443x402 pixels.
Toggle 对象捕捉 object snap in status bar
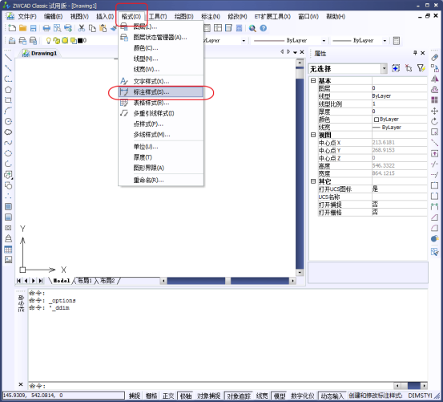coord(208,396)
